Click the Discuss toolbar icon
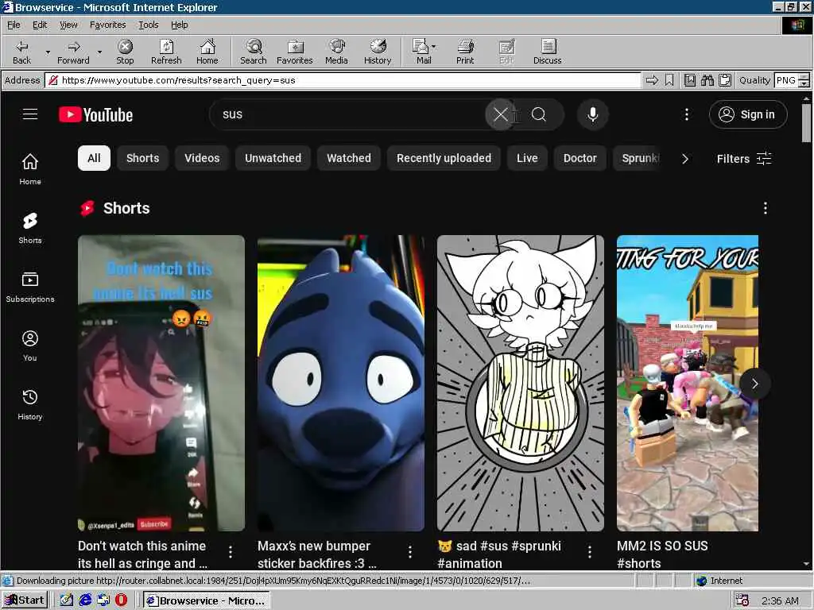This screenshot has width=814, height=610. click(547, 52)
